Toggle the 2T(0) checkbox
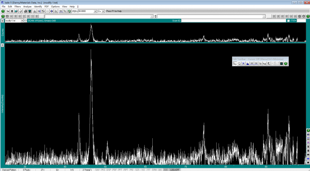Viewport: 310px width, 171px height. tap(288, 21)
